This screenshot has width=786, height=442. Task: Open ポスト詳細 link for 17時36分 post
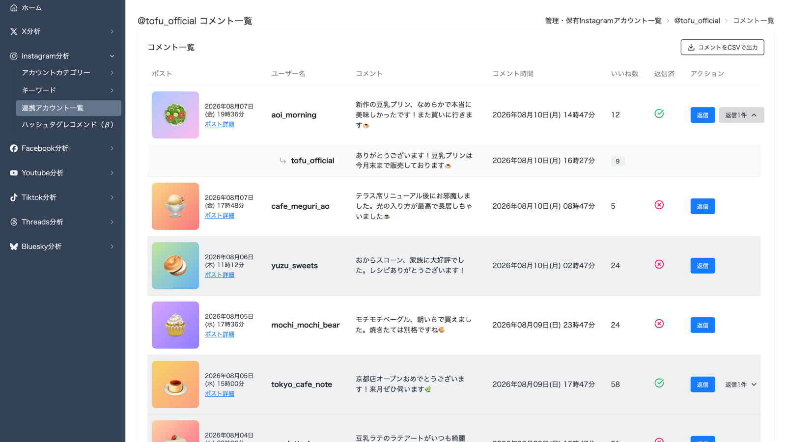tap(220, 334)
